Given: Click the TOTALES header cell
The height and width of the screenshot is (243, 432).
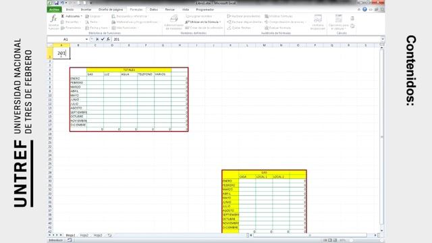Looking at the screenshot, I should click(129, 70).
